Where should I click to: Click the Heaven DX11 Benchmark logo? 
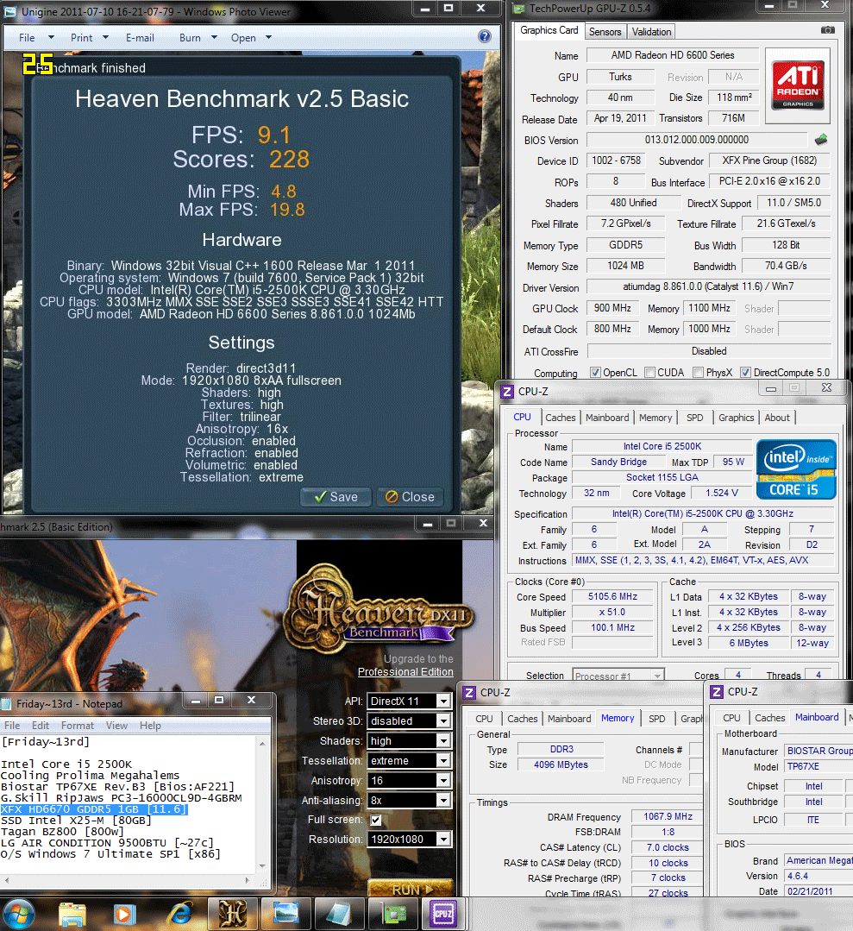click(x=378, y=608)
